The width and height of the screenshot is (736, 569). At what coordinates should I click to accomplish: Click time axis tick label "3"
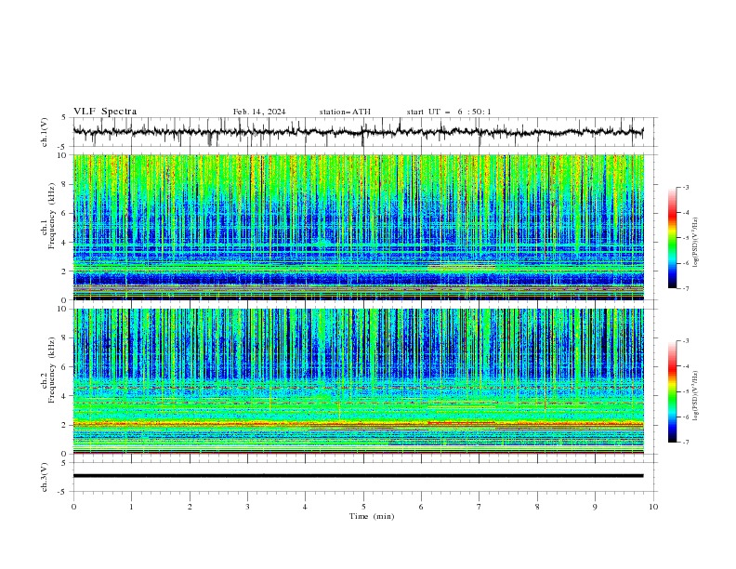[x=247, y=507]
